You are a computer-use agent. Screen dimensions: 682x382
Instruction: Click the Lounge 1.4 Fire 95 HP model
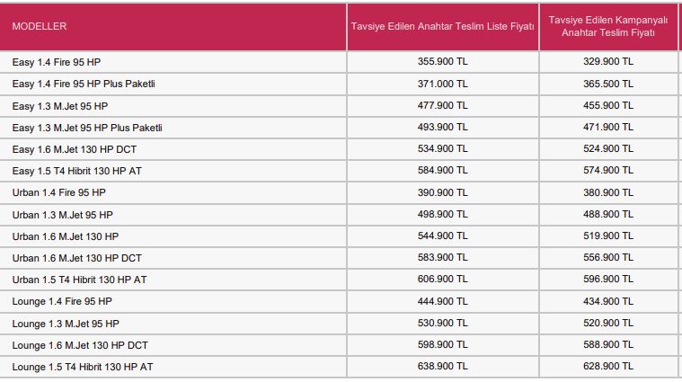62,301
